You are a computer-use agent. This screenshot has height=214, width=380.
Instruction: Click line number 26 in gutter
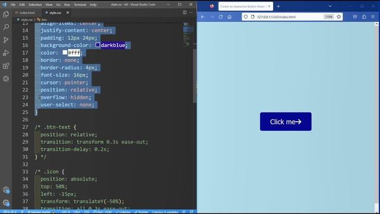25,119
